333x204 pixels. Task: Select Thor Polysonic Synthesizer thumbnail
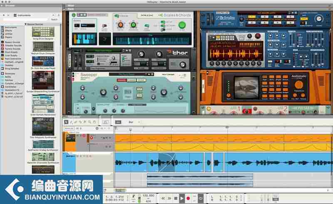43,127
